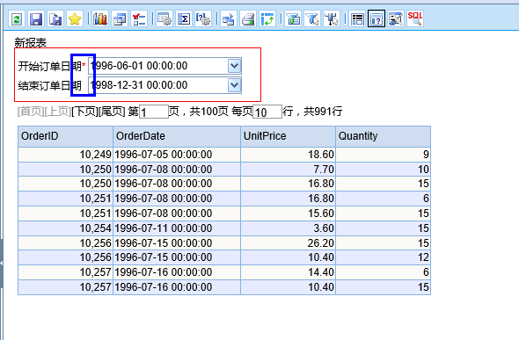
Task: Select UnitPrice cell 18.60
Action: [x=288, y=155]
